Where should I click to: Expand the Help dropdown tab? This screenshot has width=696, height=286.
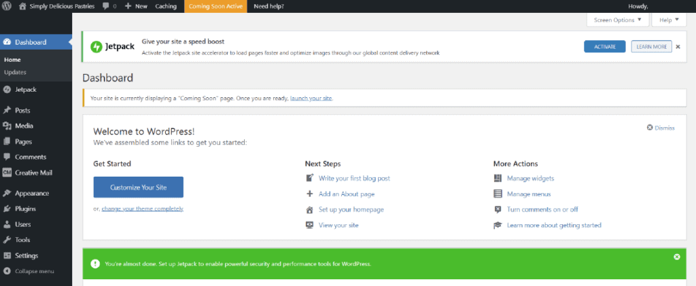pyautogui.click(x=669, y=20)
